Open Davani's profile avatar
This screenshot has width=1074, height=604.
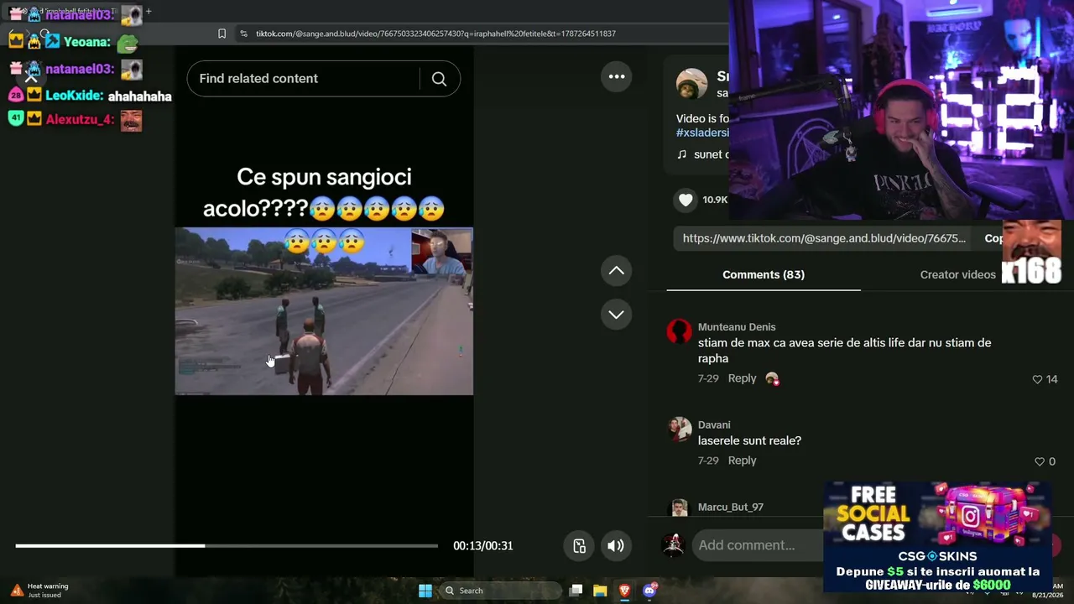click(x=680, y=429)
